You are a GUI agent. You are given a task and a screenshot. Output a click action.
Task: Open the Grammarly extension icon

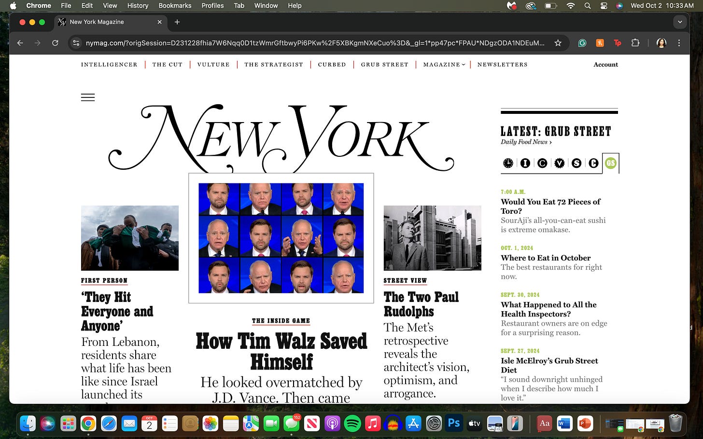[x=582, y=43]
